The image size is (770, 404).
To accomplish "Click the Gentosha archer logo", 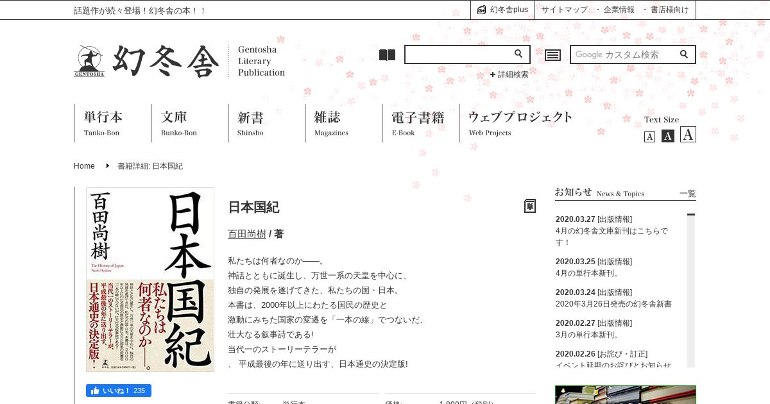I will click(89, 61).
